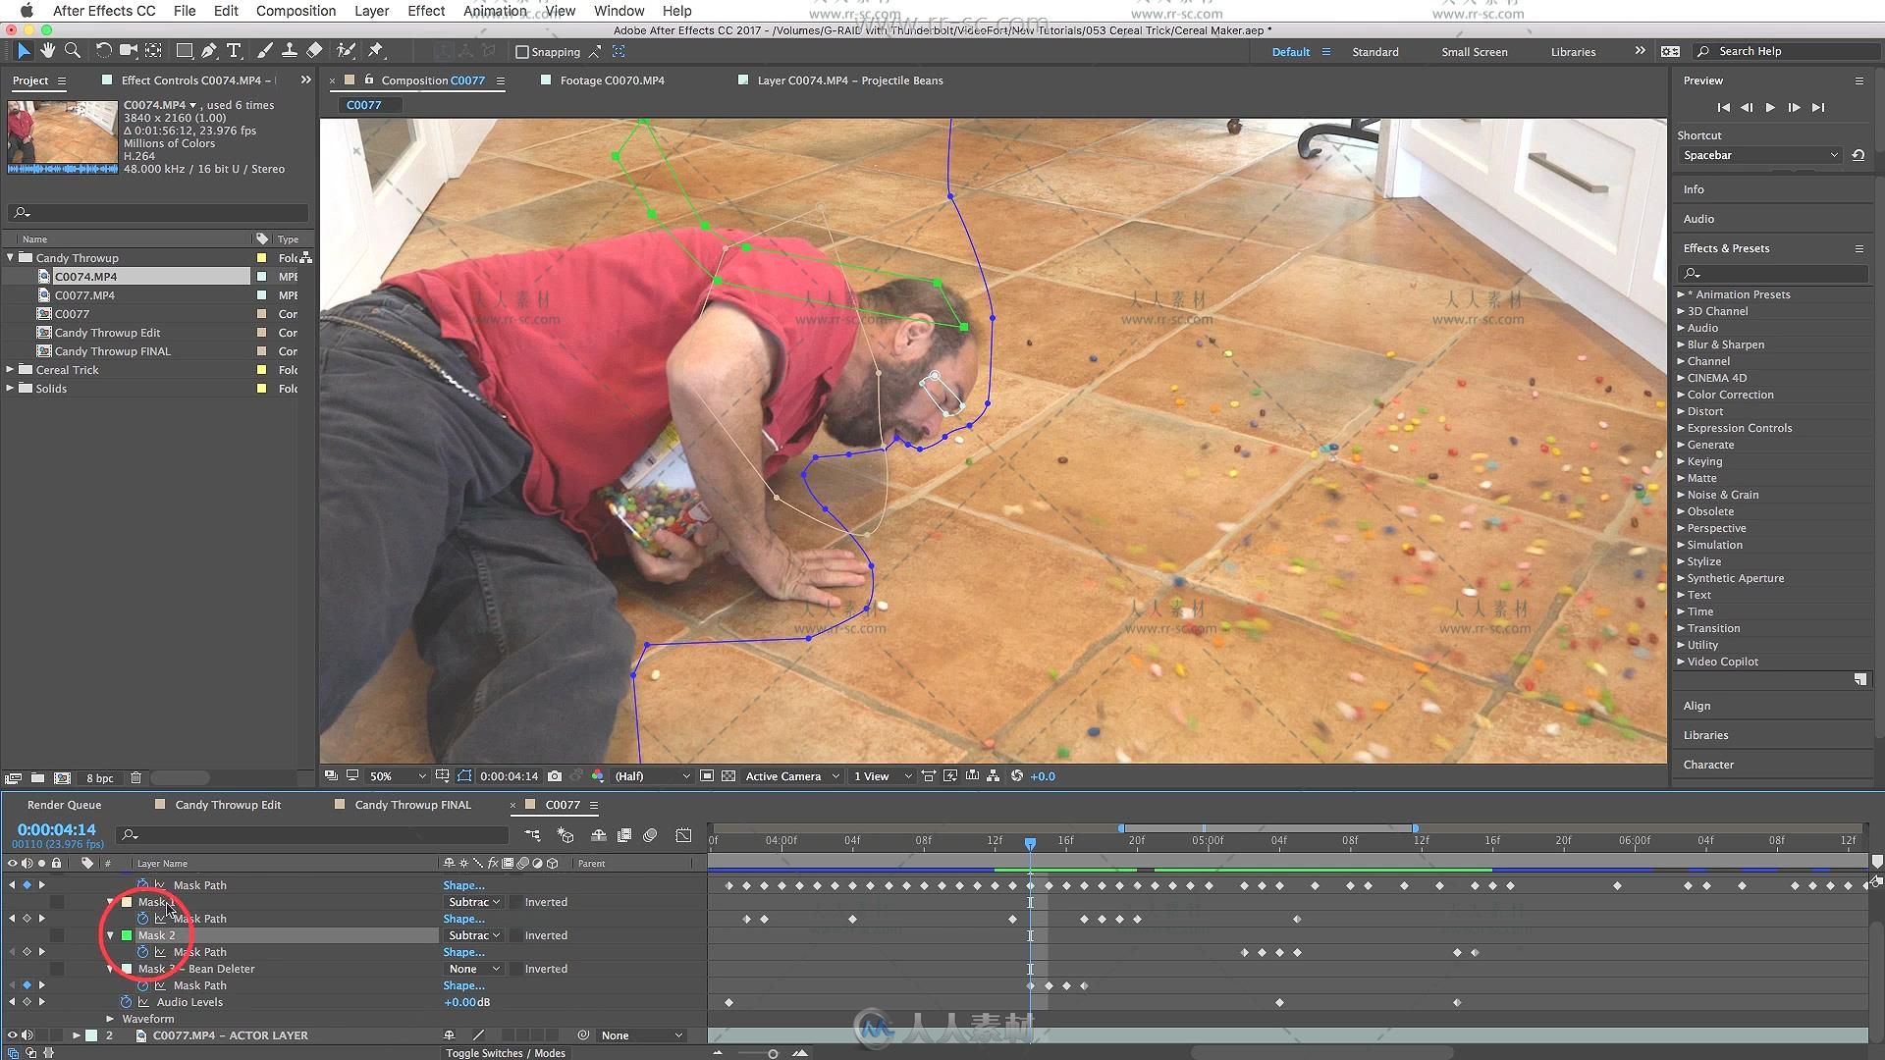Expand the Cereal Trick folder
This screenshot has height=1060, width=1885.
11,370
